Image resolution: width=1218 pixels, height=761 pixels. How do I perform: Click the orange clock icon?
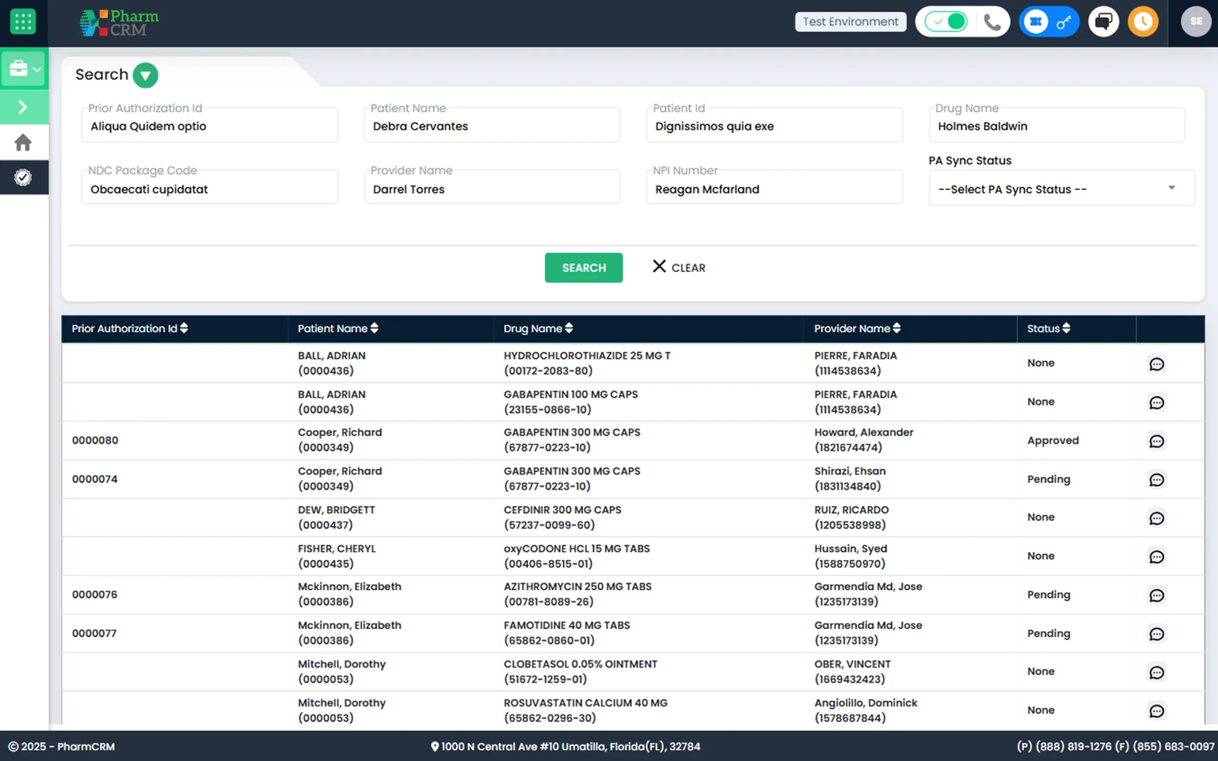(x=1143, y=22)
